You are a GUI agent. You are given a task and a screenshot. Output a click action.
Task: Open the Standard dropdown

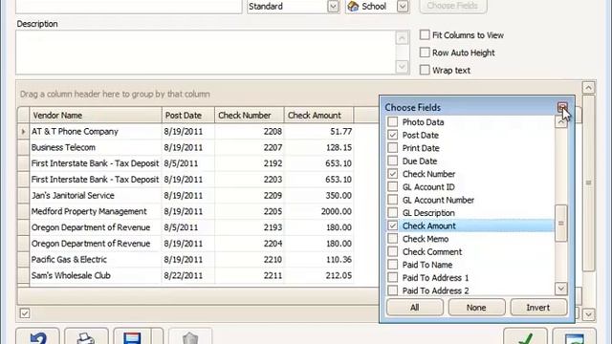point(333,7)
